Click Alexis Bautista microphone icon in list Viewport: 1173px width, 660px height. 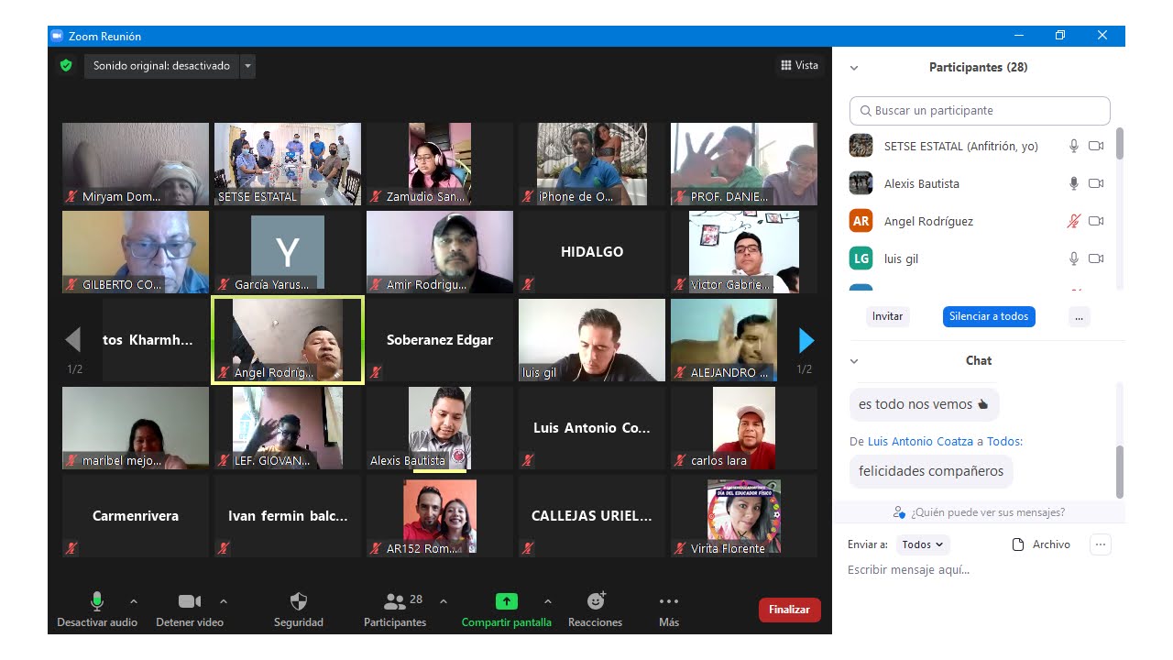(x=1074, y=183)
